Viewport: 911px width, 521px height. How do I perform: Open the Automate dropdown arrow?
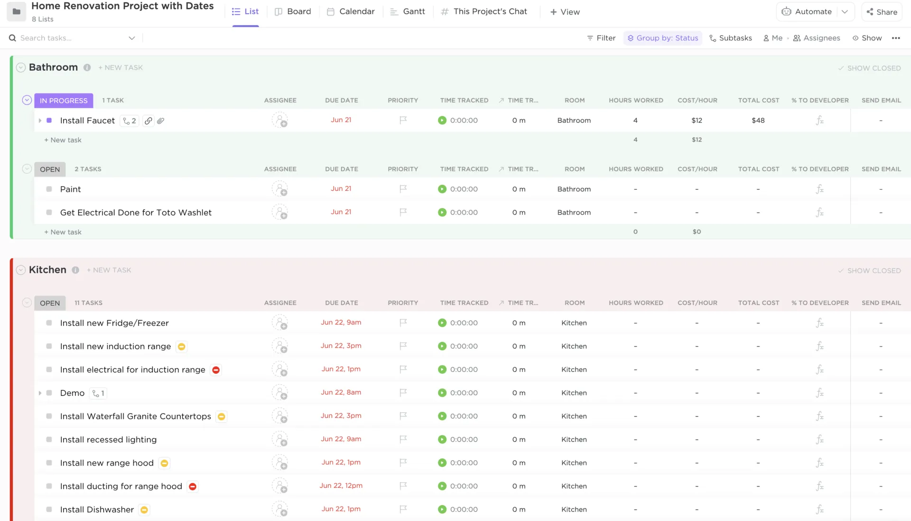(x=845, y=12)
